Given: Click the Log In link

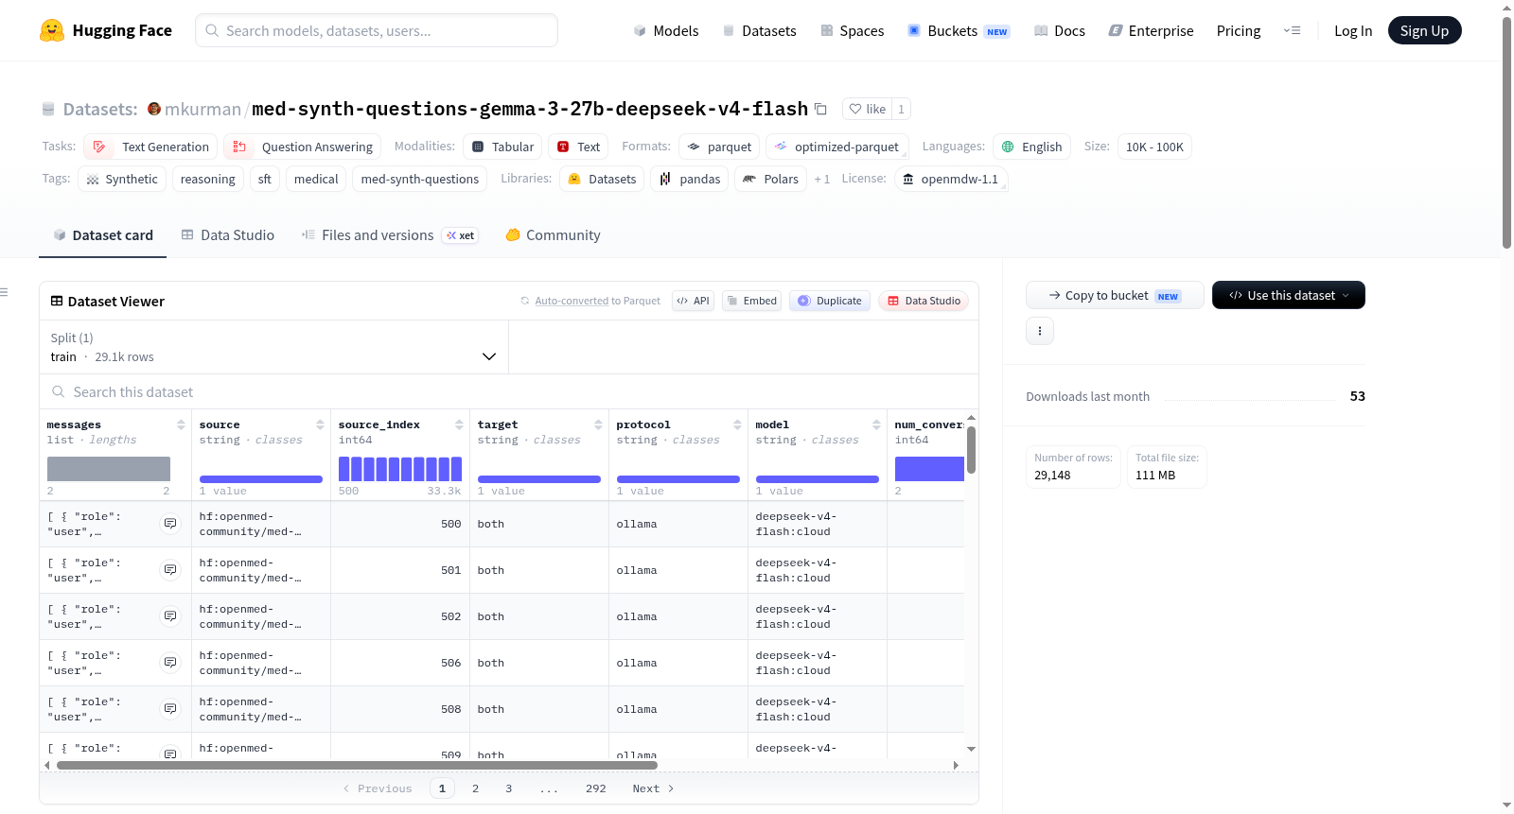Looking at the screenshot, I should tap(1353, 30).
